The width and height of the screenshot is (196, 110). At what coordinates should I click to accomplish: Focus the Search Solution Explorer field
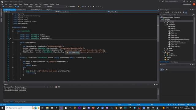coord(176,15)
